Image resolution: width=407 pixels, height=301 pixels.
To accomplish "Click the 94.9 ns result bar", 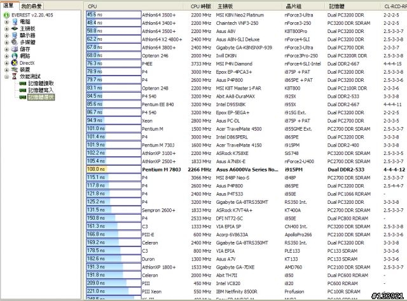I will tap(113, 121).
